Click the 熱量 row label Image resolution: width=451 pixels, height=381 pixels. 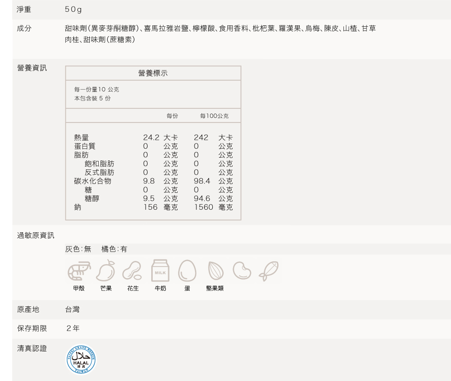81,137
